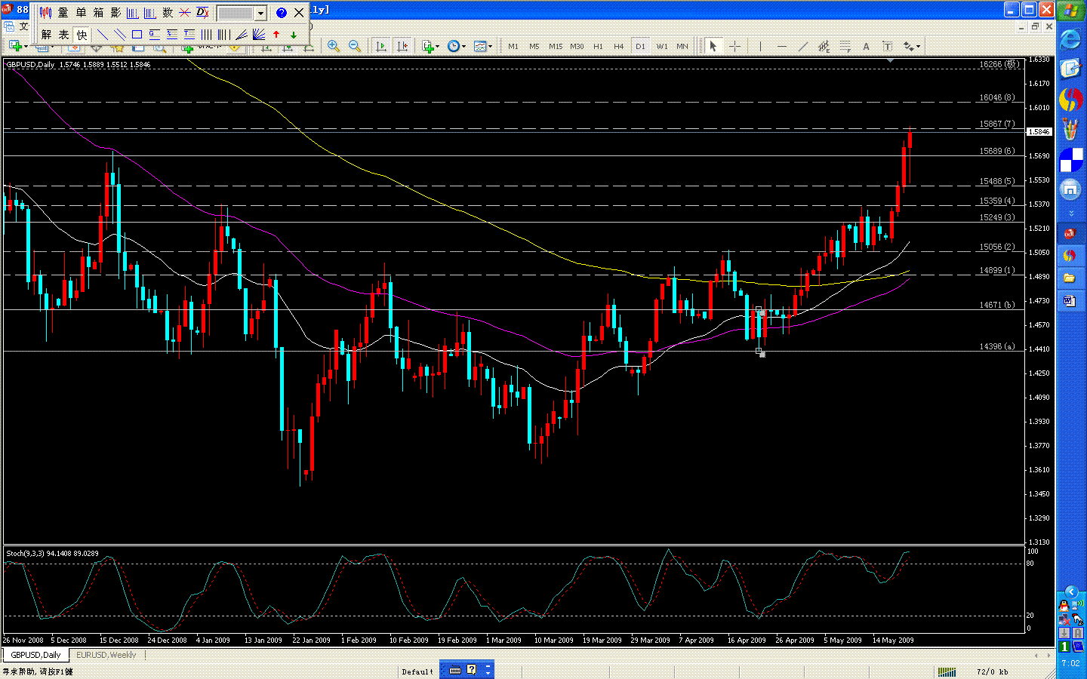Click the zoom out magnifier icon
The width and height of the screenshot is (1087, 679).
pos(355,46)
